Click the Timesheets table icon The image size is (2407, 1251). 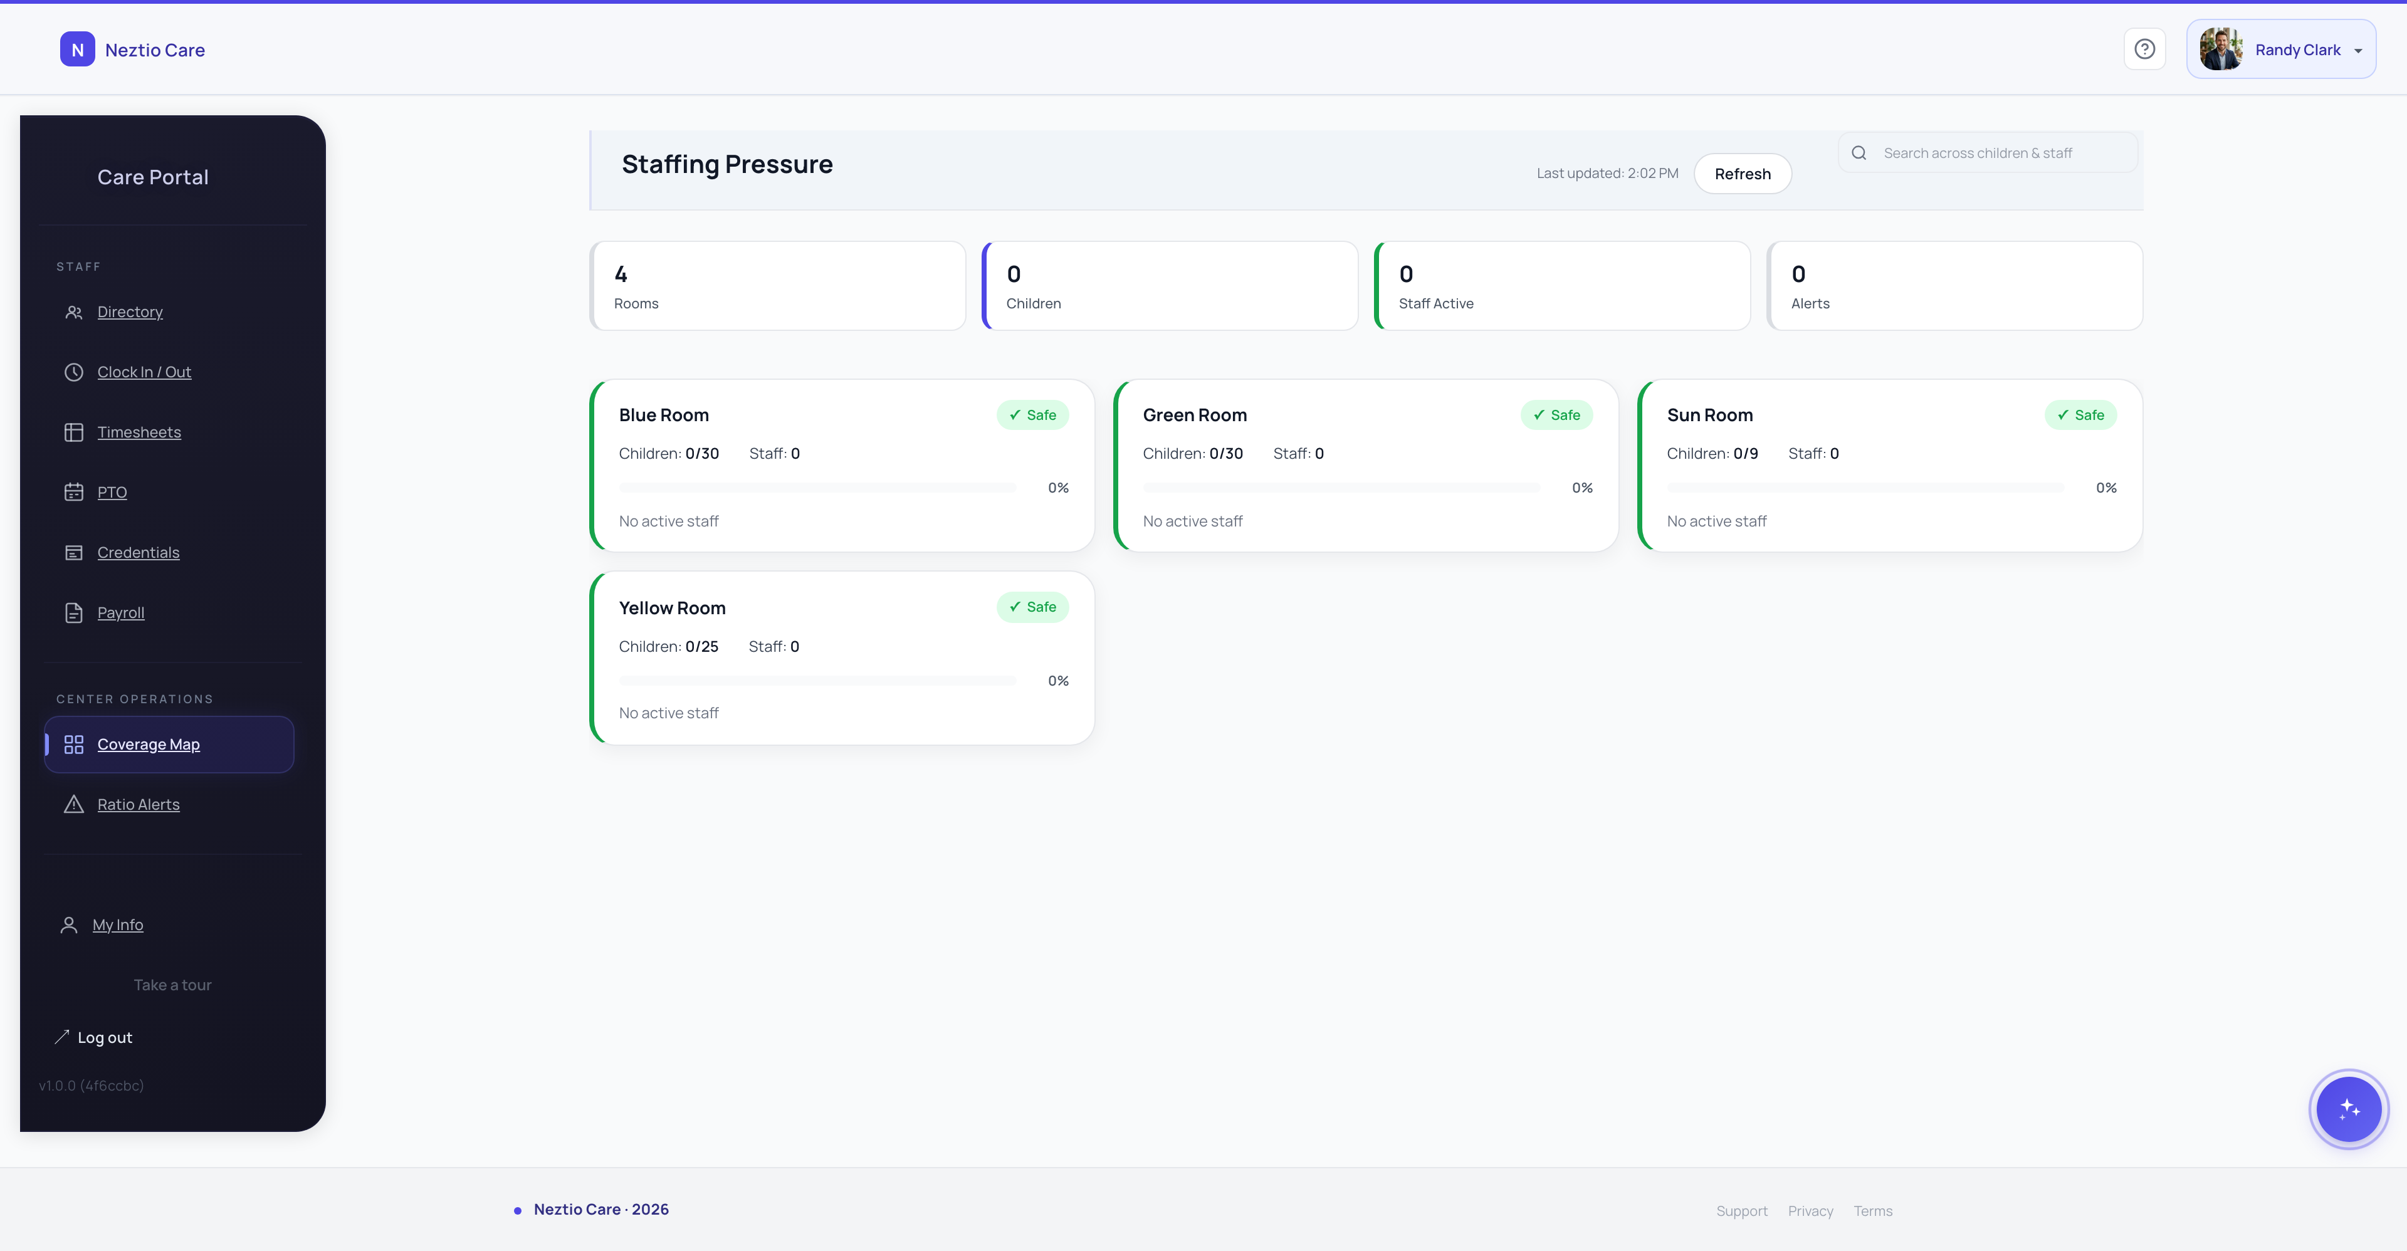click(x=74, y=432)
